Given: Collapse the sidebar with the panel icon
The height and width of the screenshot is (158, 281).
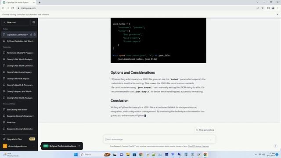Looking at the screenshot, I should (x=33, y=22).
